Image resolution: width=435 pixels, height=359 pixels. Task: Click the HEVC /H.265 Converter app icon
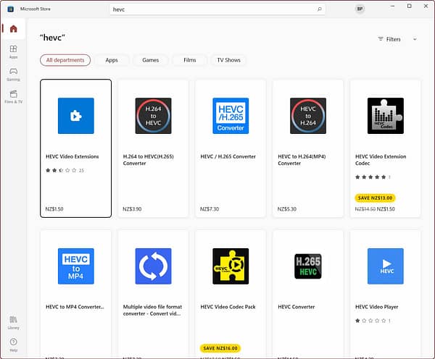click(x=231, y=116)
